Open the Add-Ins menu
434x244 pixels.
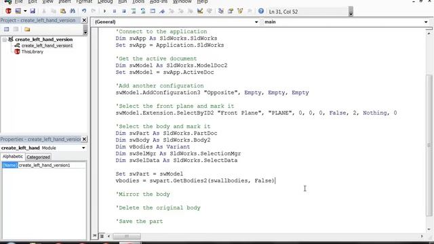pyautogui.click(x=158, y=1)
